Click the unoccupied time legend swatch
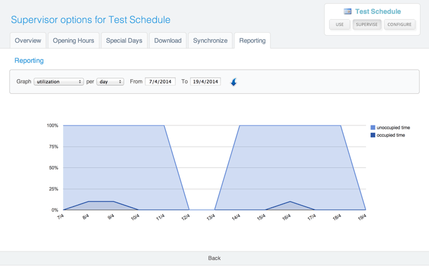The height and width of the screenshot is (269, 429). (373, 128)
